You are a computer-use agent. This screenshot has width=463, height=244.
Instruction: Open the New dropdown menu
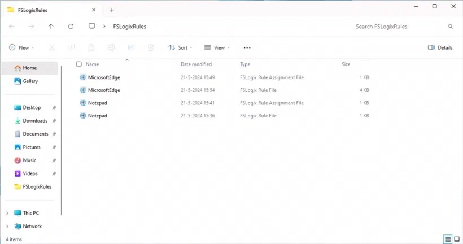pos(21,47)
